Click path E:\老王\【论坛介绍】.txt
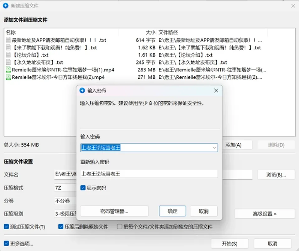The width and height of the screenshot is (299, 251). click(185, 55)
